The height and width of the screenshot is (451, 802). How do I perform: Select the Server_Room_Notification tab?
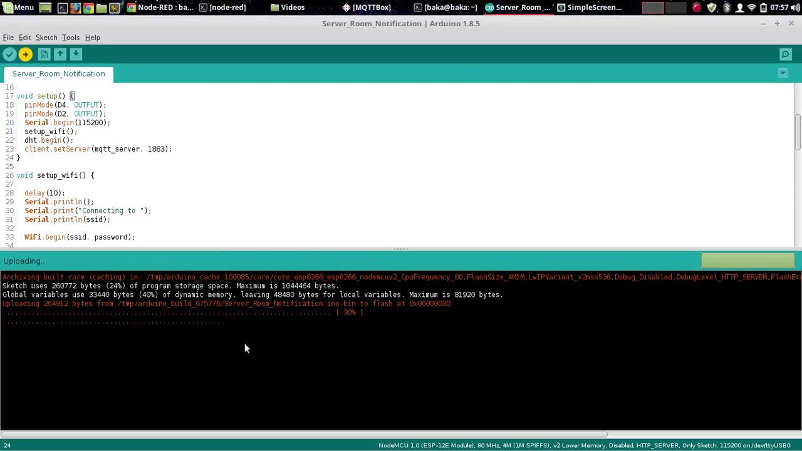click(58, 74)
